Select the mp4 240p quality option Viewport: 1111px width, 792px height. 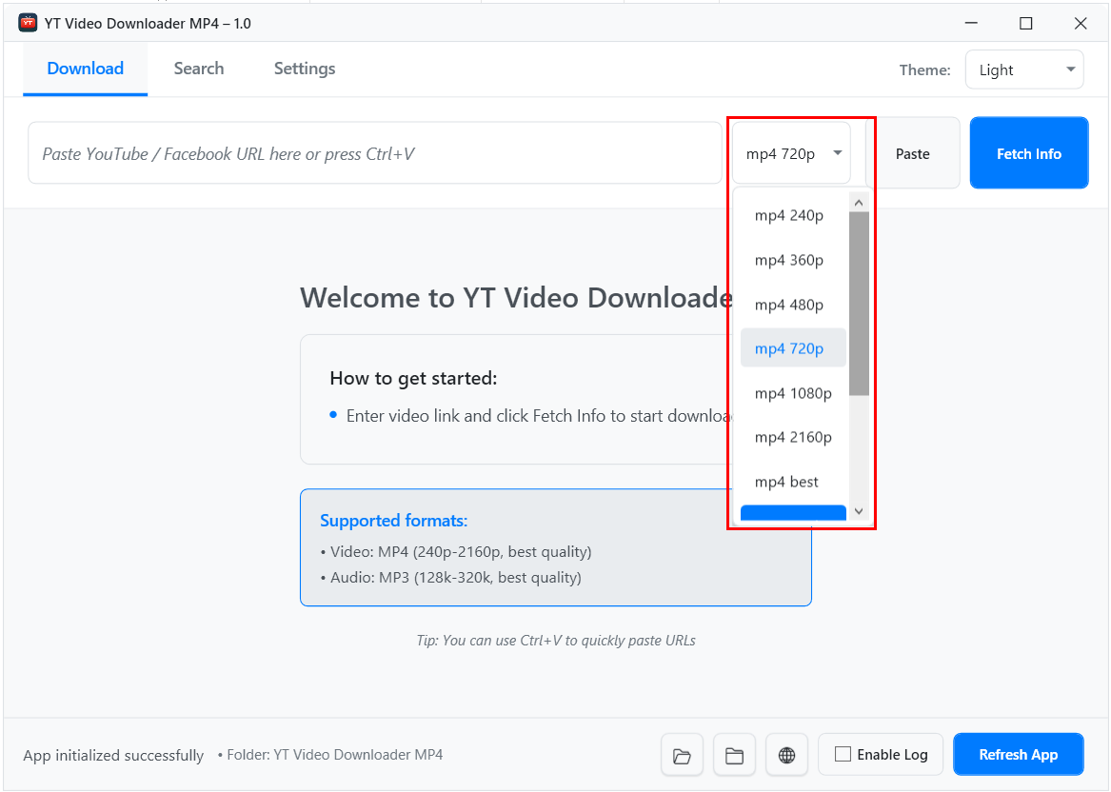(x=788, y=215)
